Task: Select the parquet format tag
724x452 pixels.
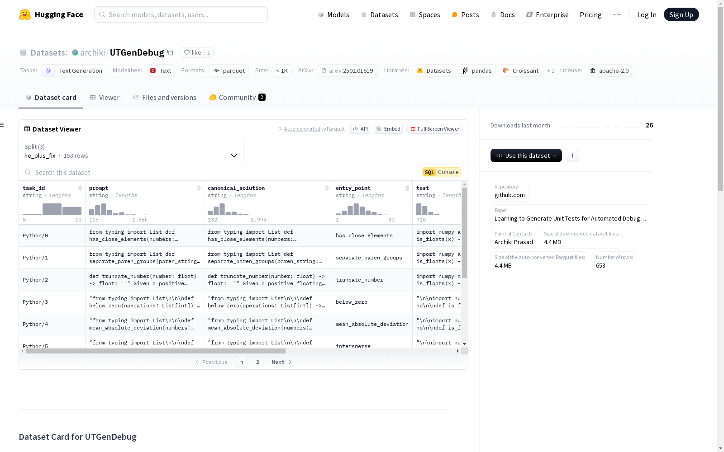Action: point(229,71)
